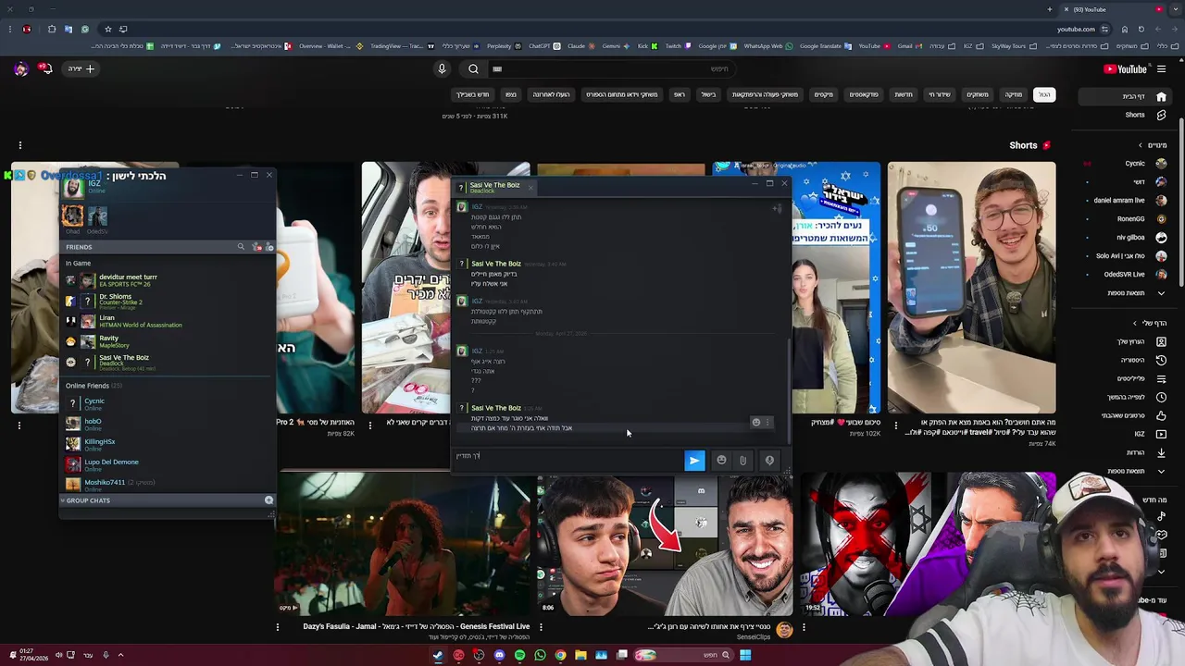Click the YouTube search magnifier button
This screenshot has width=1185, height=666.
pos(473,68)
